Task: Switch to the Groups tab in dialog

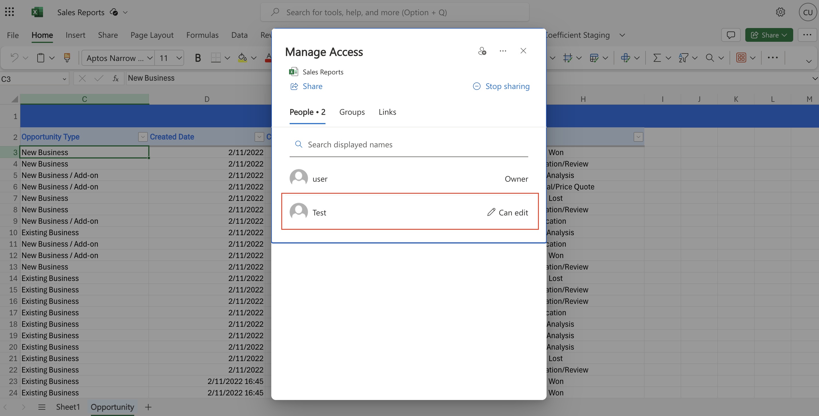Action: coord(352,112)
